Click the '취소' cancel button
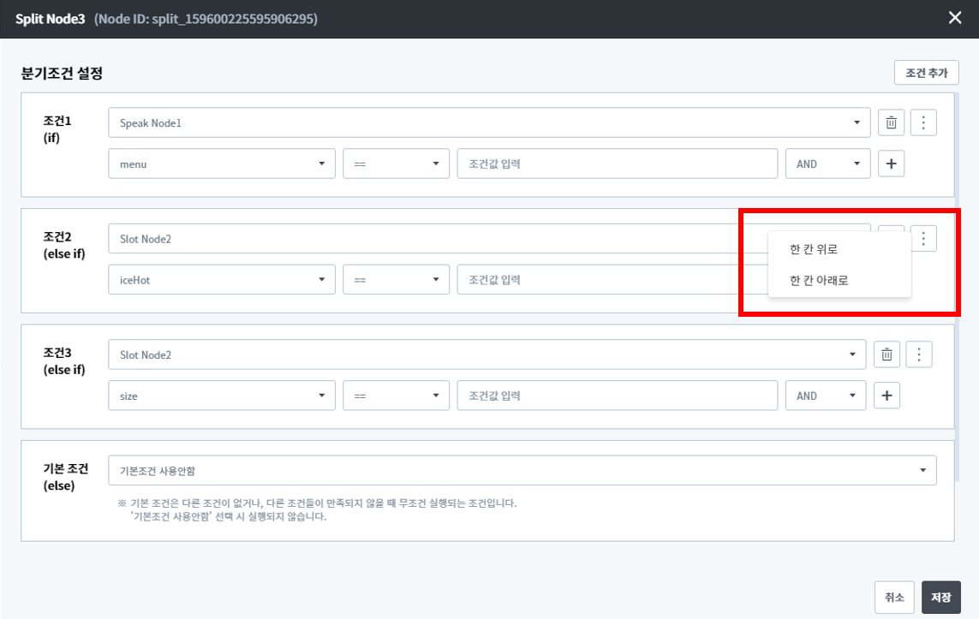 (894, 598)
